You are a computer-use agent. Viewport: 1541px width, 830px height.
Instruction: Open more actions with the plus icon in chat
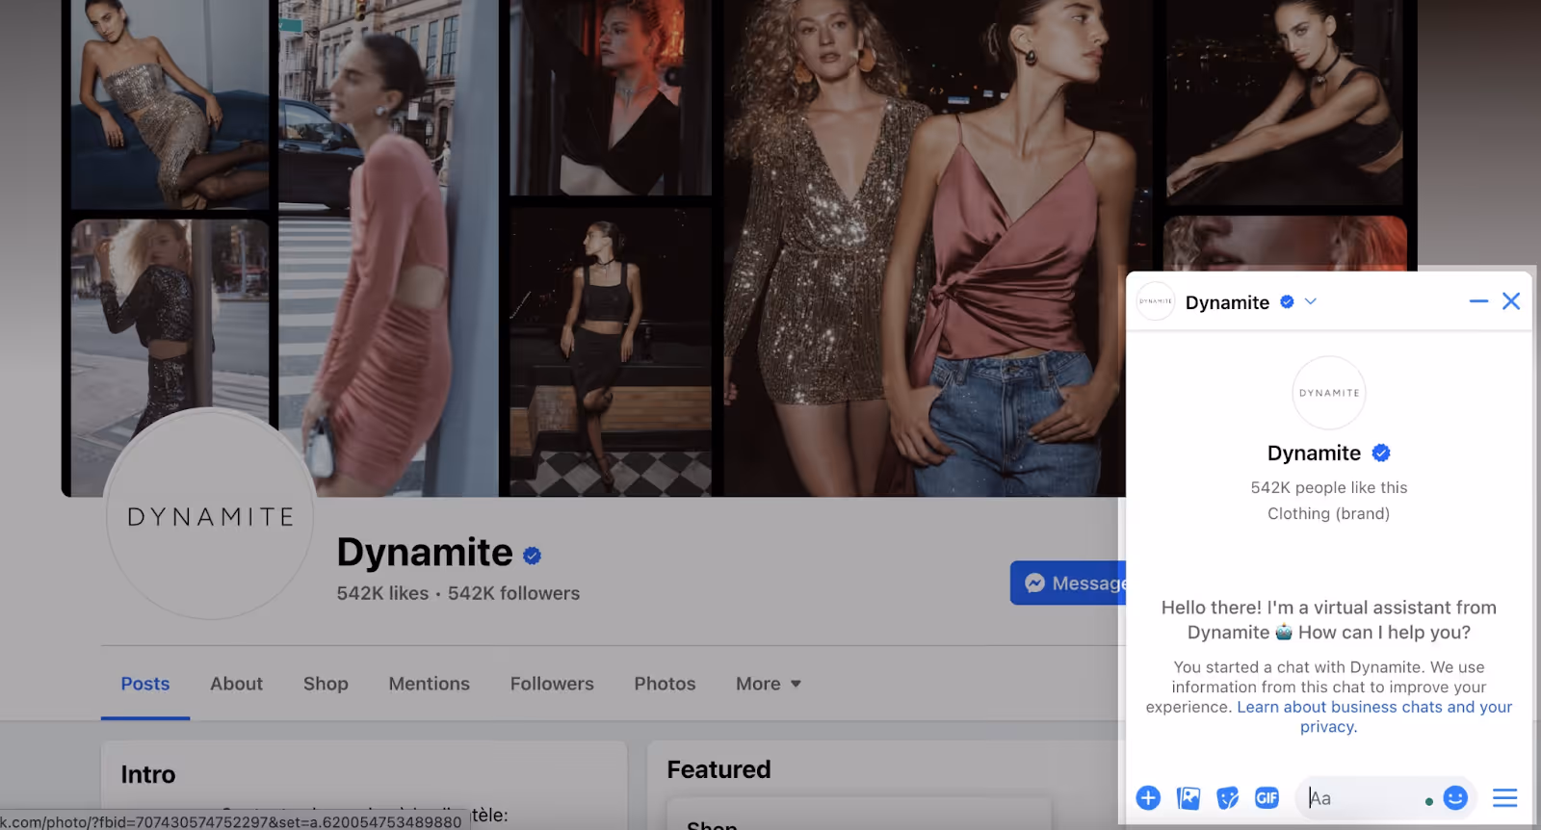[x=1148, y=797]
